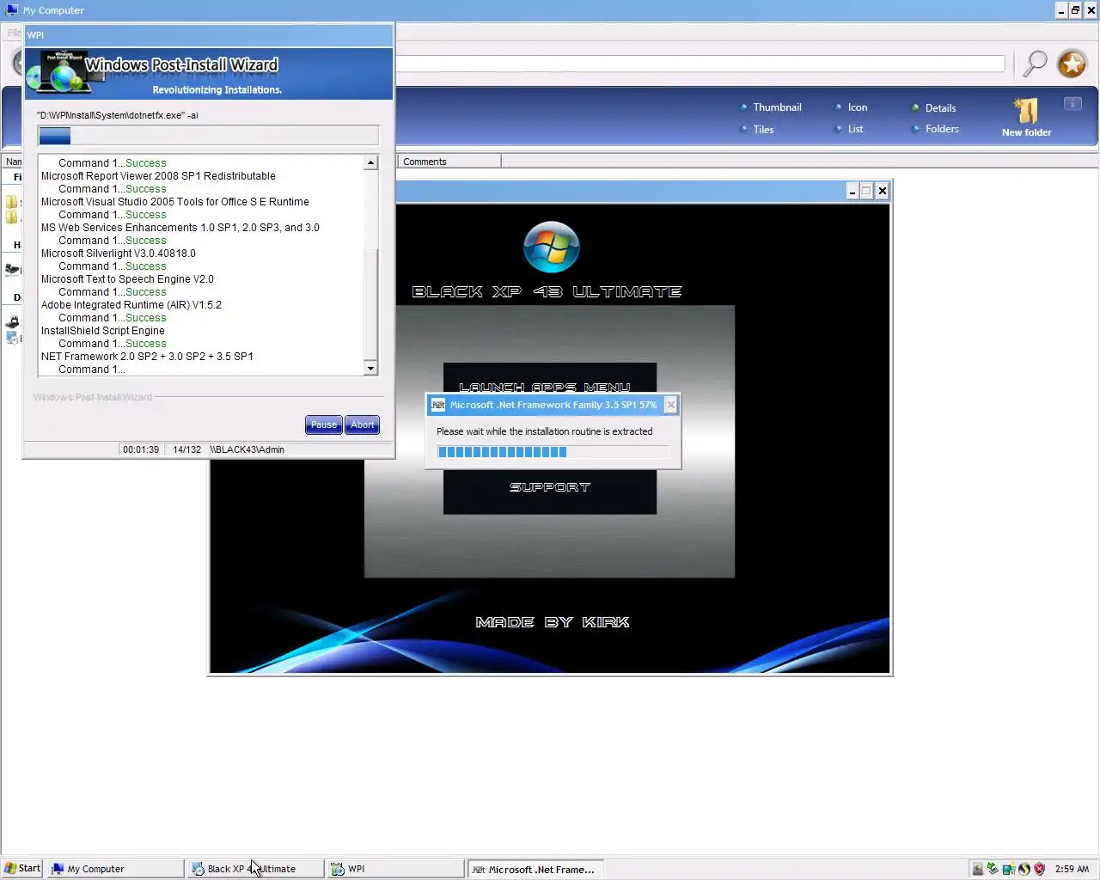Click the 00:01:39 elapsed time in status bar

pyautogui.click(x=141, y=449)
